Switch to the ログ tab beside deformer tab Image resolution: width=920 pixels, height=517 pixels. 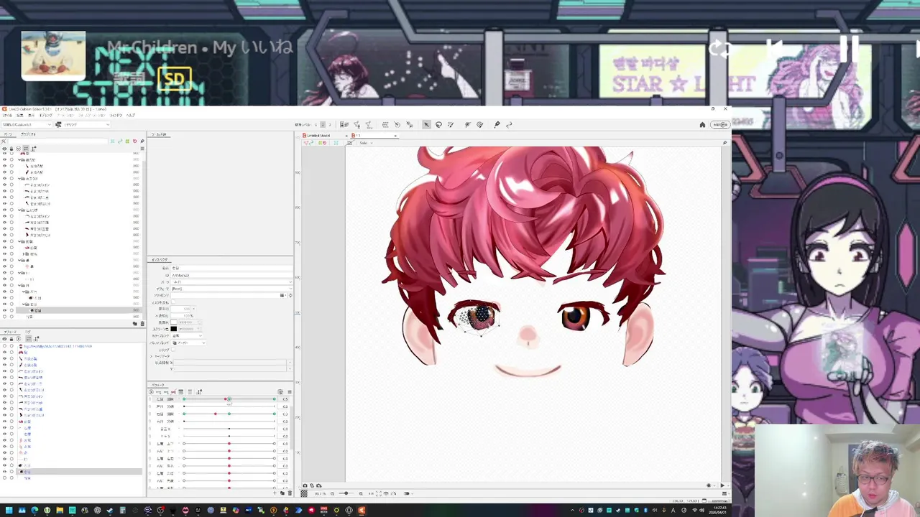(x=28, y=332)
